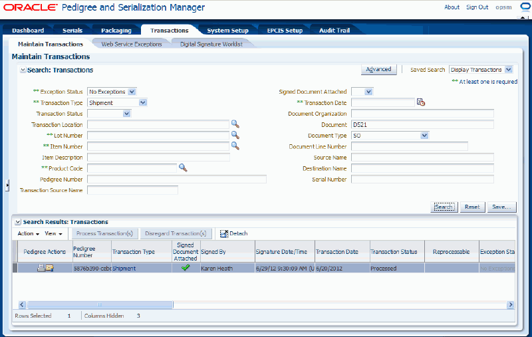Open the Document Type dropdown
532x337 pixels.
point(424,136)
